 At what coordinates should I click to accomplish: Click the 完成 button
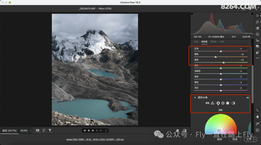click(x=235, y=139)
